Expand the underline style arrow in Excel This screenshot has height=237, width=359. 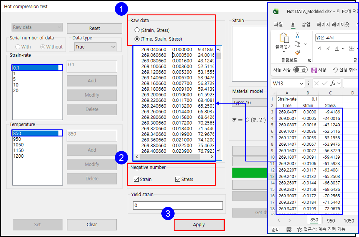point(343,49)
